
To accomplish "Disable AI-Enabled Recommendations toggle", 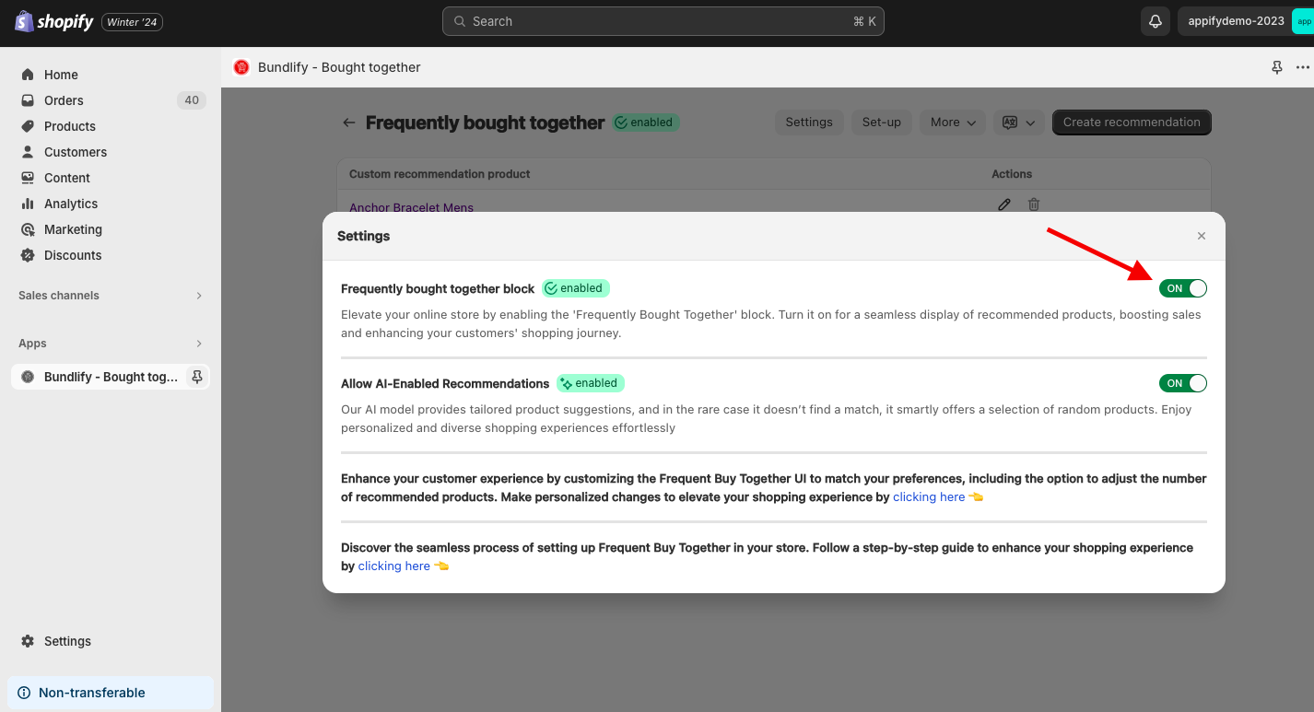I will coord(1183,383).
